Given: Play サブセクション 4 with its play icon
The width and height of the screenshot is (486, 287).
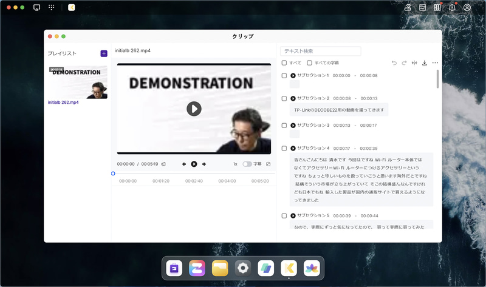Looking at the screenshot, I should tap(293, 148).
